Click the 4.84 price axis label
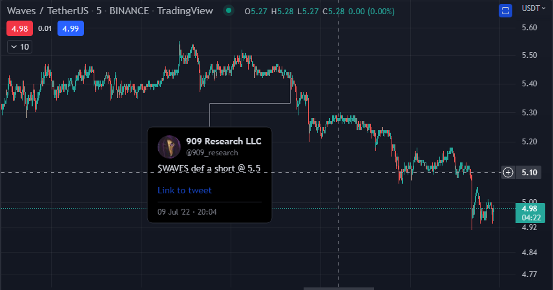This screenshot has width=553, height=290. coord(529,253)
